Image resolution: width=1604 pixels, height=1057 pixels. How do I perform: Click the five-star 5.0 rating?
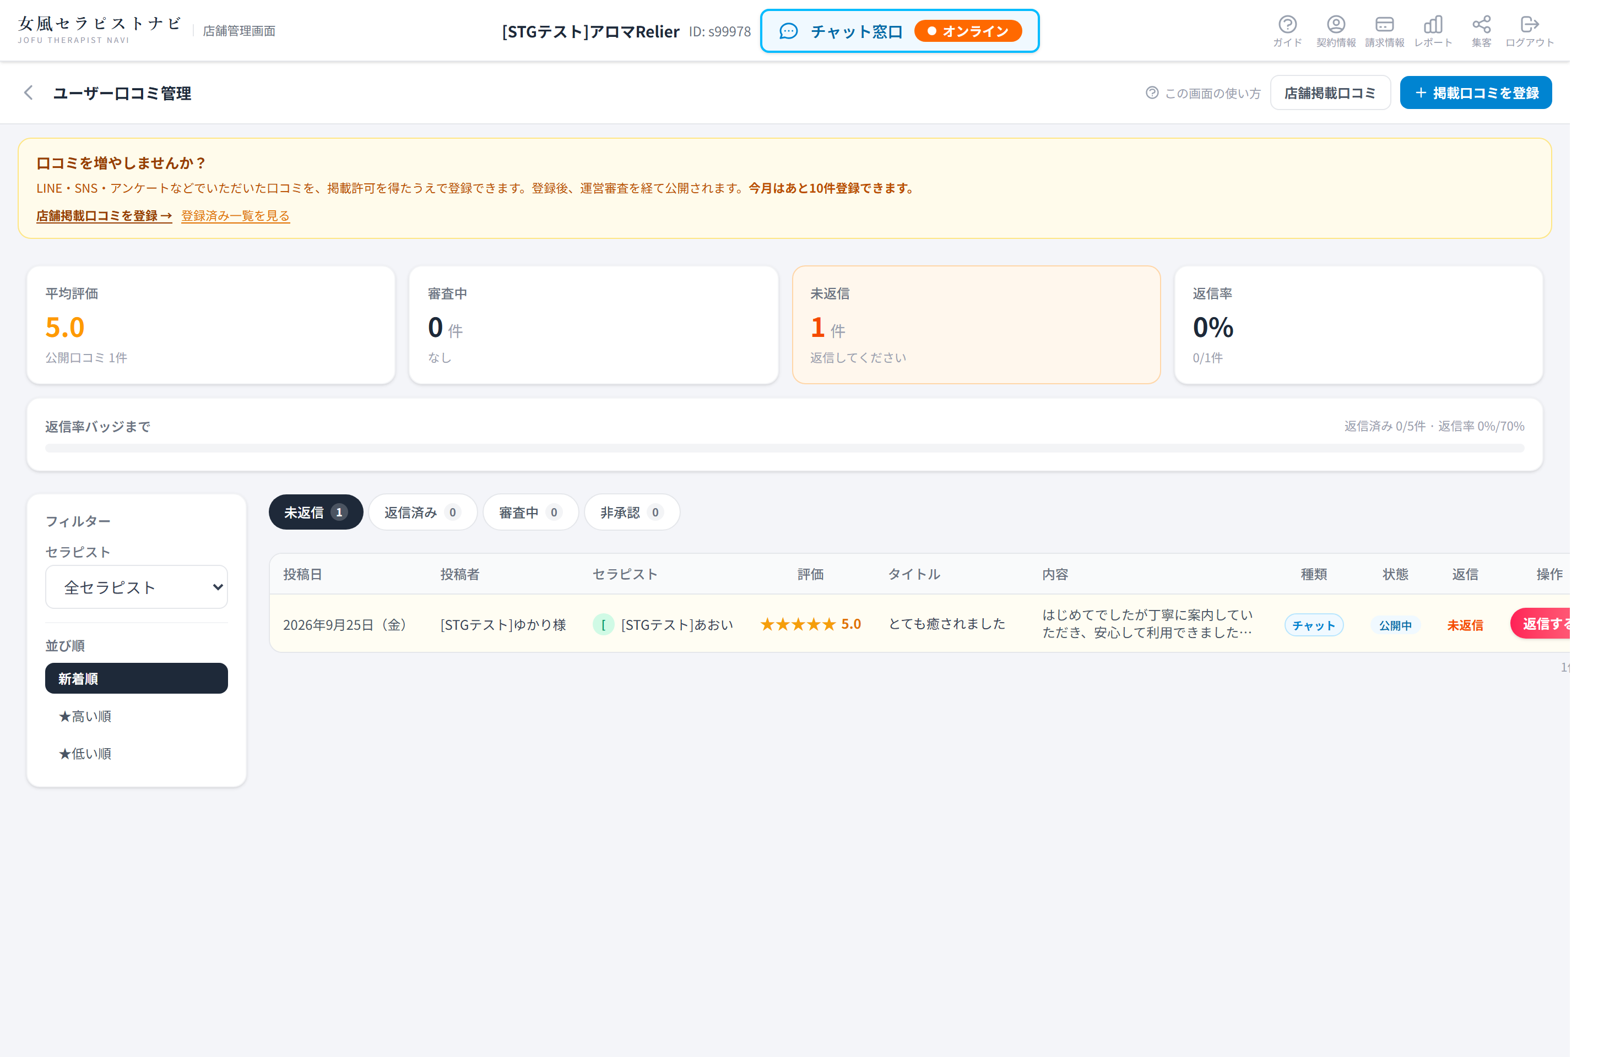(811, 624)
